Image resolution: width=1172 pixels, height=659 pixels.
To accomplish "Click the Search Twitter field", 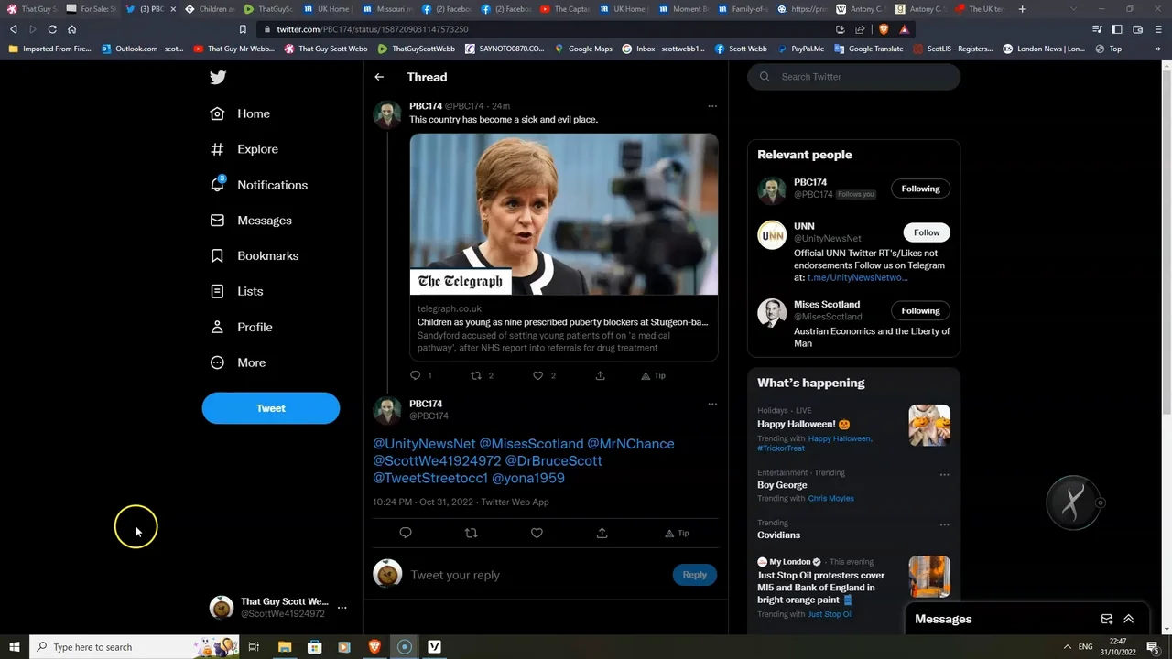I will pyautogui.click(x=861, y=77).
